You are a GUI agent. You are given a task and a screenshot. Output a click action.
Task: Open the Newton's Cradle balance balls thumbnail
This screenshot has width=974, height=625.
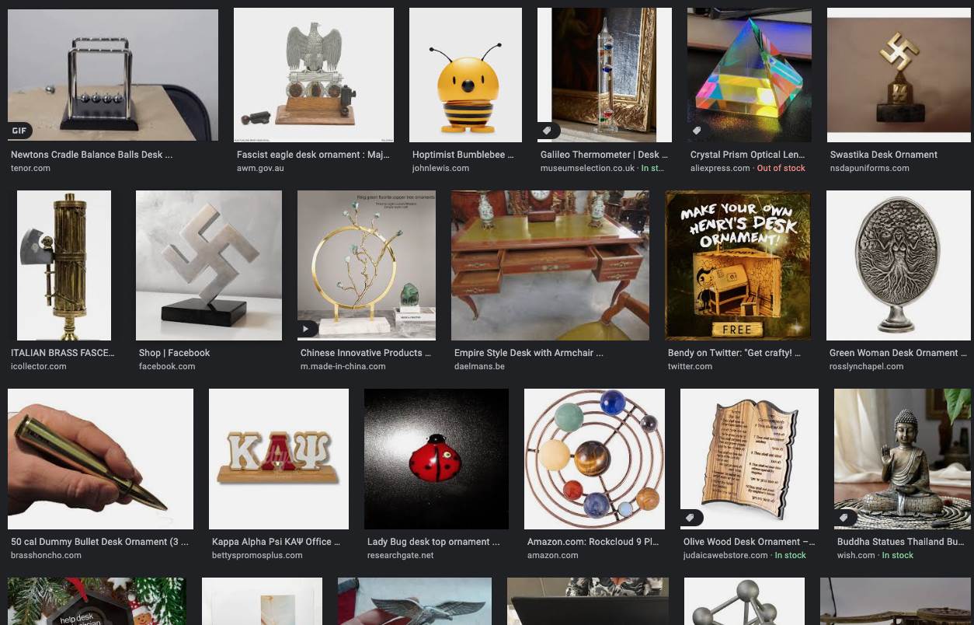point(113,75)
